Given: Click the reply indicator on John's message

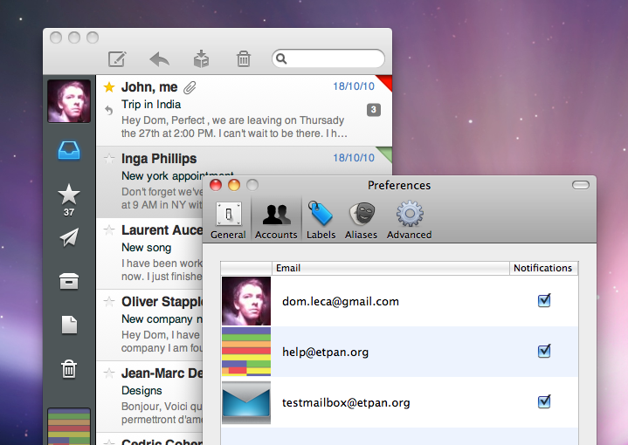Looking at the screenshot, I should point(108,110).
